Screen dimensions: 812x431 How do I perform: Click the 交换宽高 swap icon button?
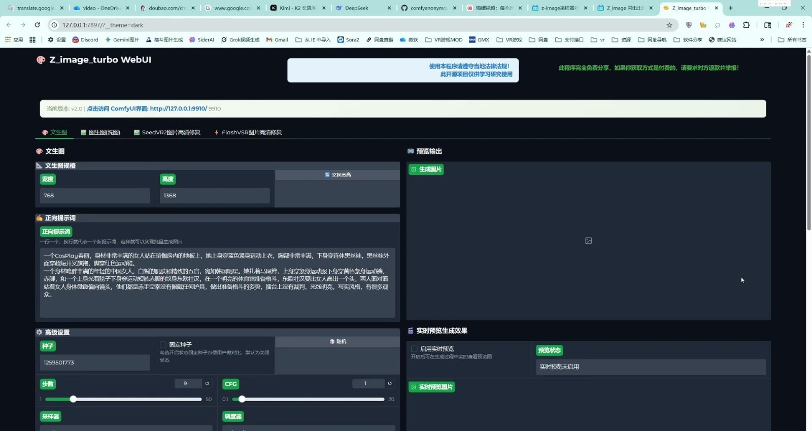337,175
